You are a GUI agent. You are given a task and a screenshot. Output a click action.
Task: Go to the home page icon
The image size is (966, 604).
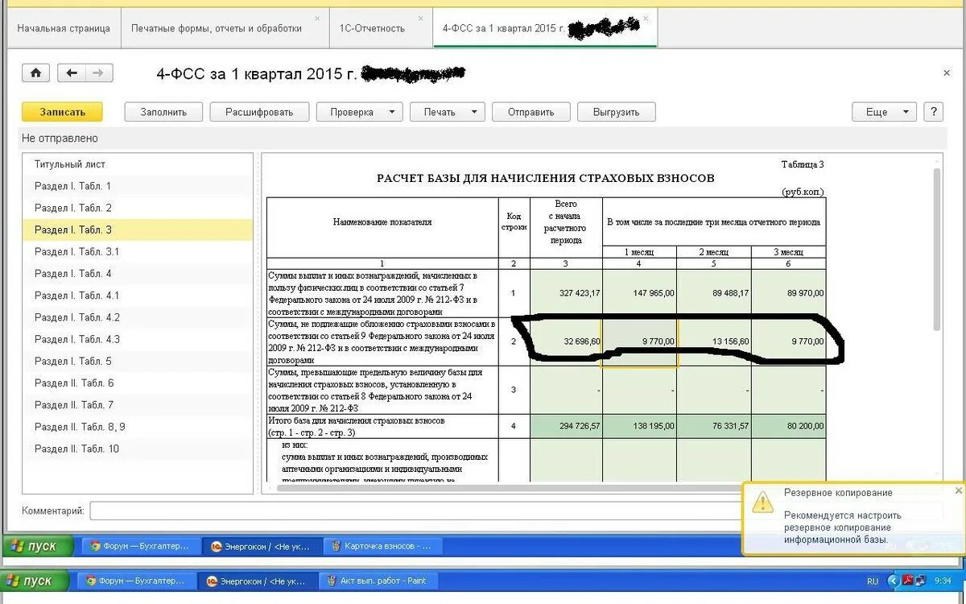point(35,73)
